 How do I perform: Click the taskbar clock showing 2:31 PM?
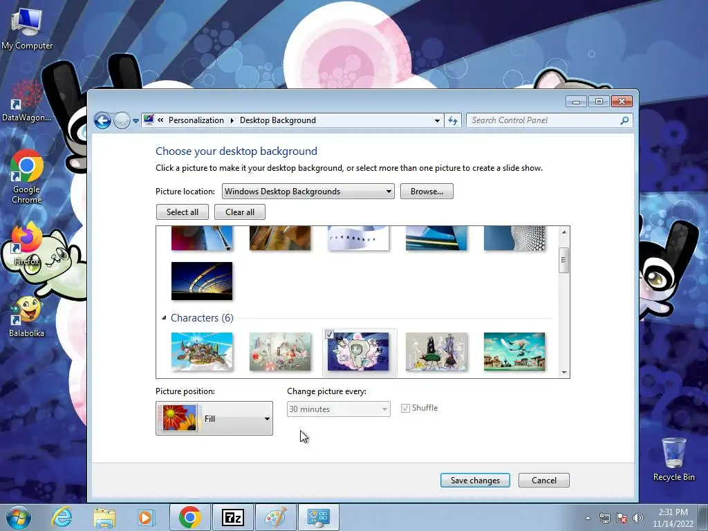673,518
